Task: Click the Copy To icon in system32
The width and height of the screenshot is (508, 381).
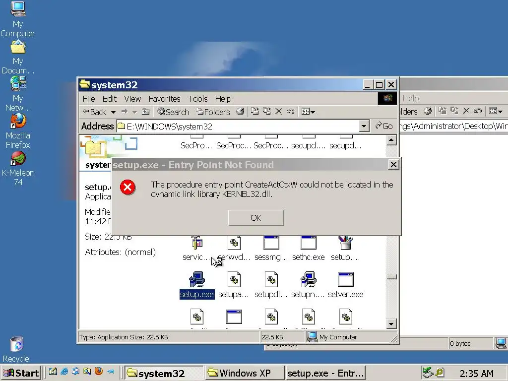Action: pyautogui.click(x=267, y=112)
